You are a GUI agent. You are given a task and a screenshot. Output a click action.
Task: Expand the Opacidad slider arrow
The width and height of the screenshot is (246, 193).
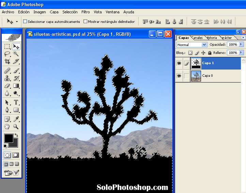click(x=241, y=45)
